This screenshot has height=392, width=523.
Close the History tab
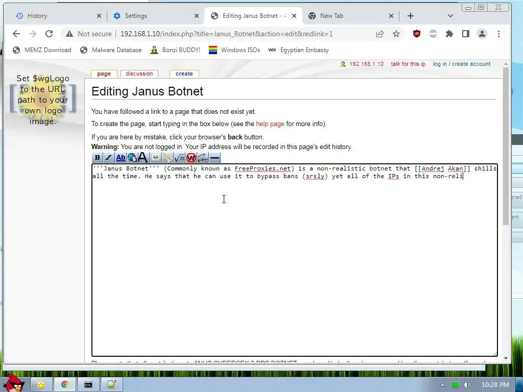pyautogui.click(x=99, y=16)
